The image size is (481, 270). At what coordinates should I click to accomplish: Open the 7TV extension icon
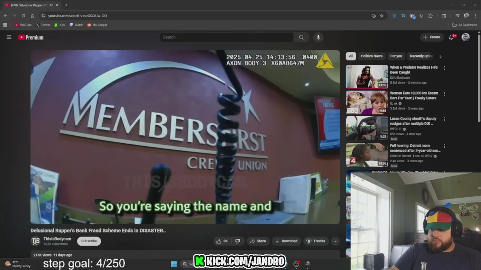point(403,16)
